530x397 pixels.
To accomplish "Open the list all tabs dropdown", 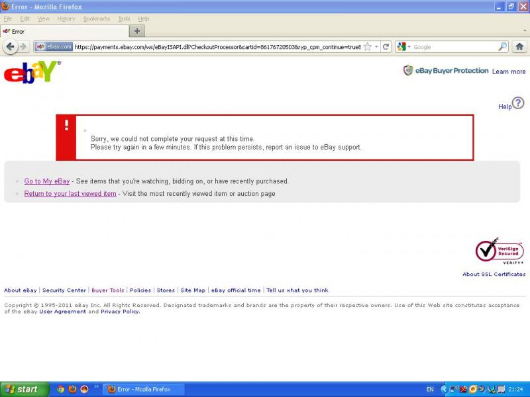I will (x=525, y=30).
